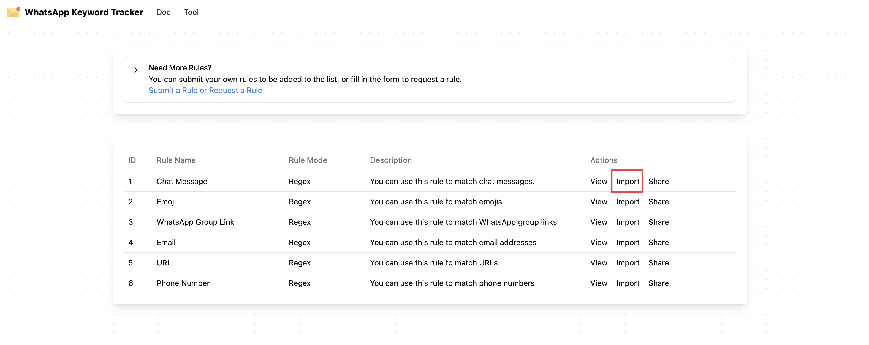Import the Phone Number rule
The width and height of the screenshot is (869, 345).
click(627, 283)
